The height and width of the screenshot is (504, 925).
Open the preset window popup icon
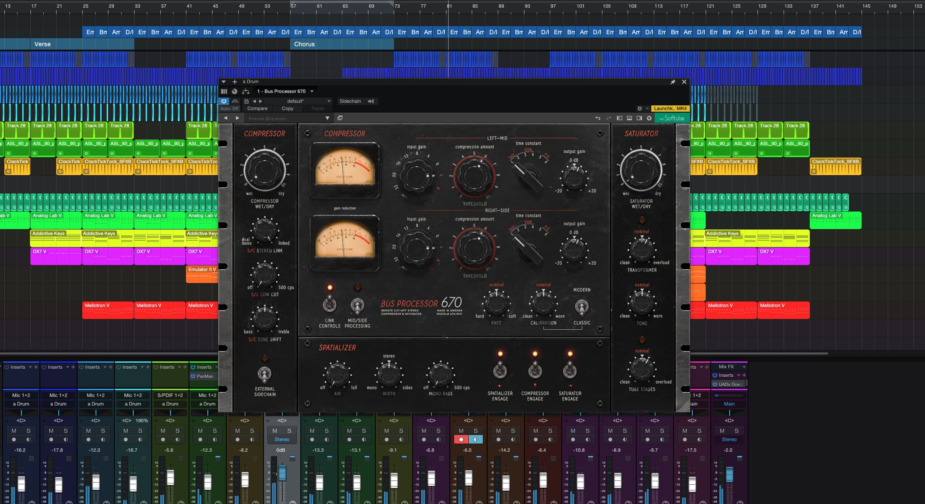[340, 118]
